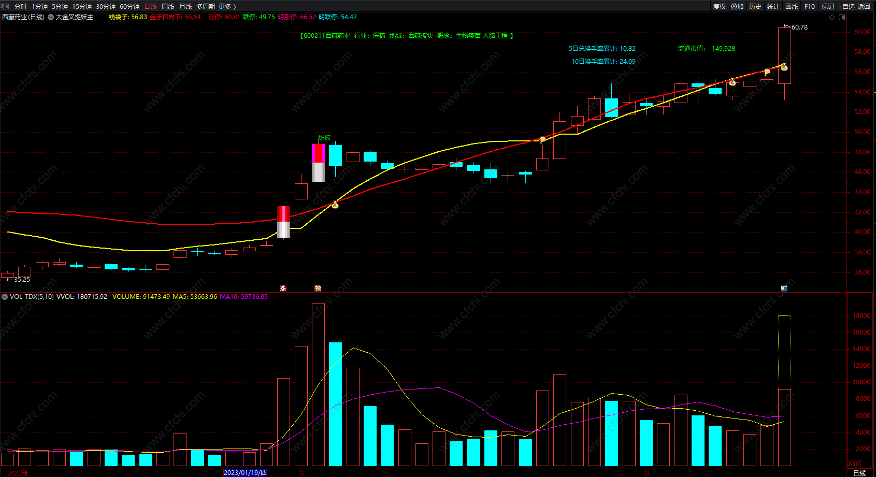The width and height of the screenshot is (876, 477).
Task: Click the 跌停: 49.75 indicator value
Action: pos(259,17)
